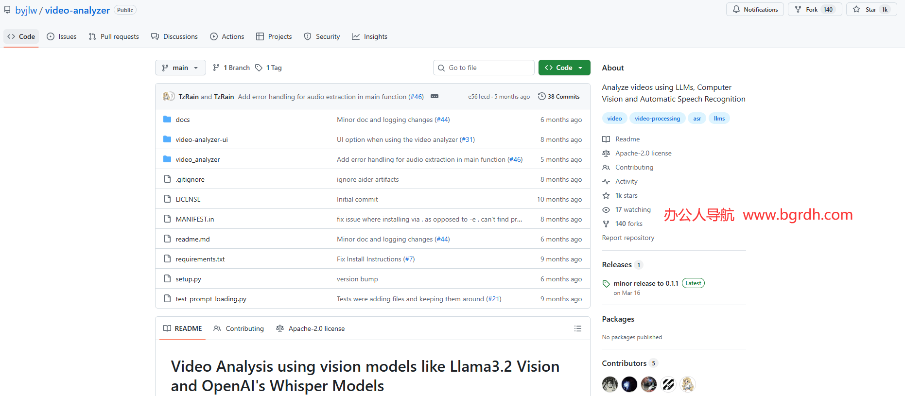Expand commit message ellipsis button

point(435,97)
